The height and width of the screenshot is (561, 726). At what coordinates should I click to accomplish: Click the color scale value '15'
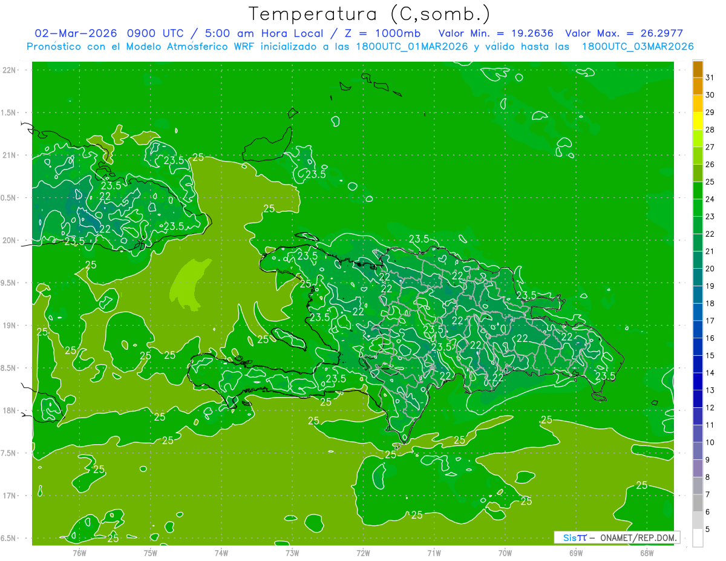coord(710,356)
